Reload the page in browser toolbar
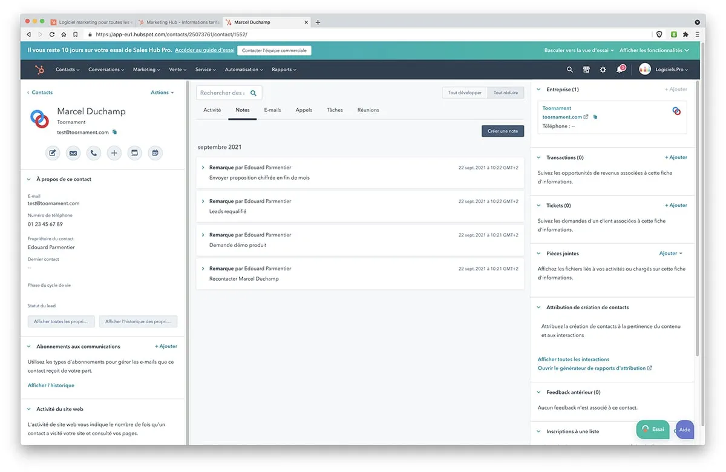 click(x=52, y=34)
